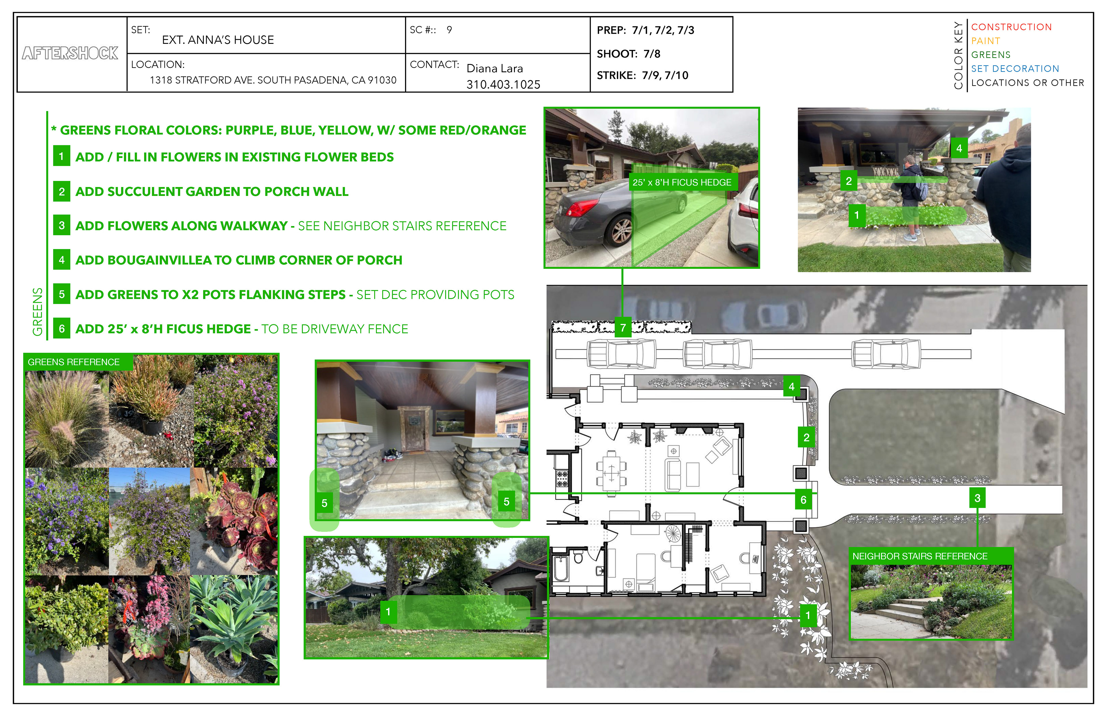This screenshot has width=1107, height=716.
Task: Click the green number 4 legend badge
Action: click(x=61, y=260)
